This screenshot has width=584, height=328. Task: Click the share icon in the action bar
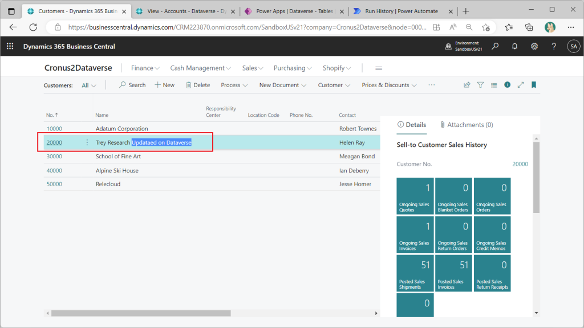(x=467, y=85)
